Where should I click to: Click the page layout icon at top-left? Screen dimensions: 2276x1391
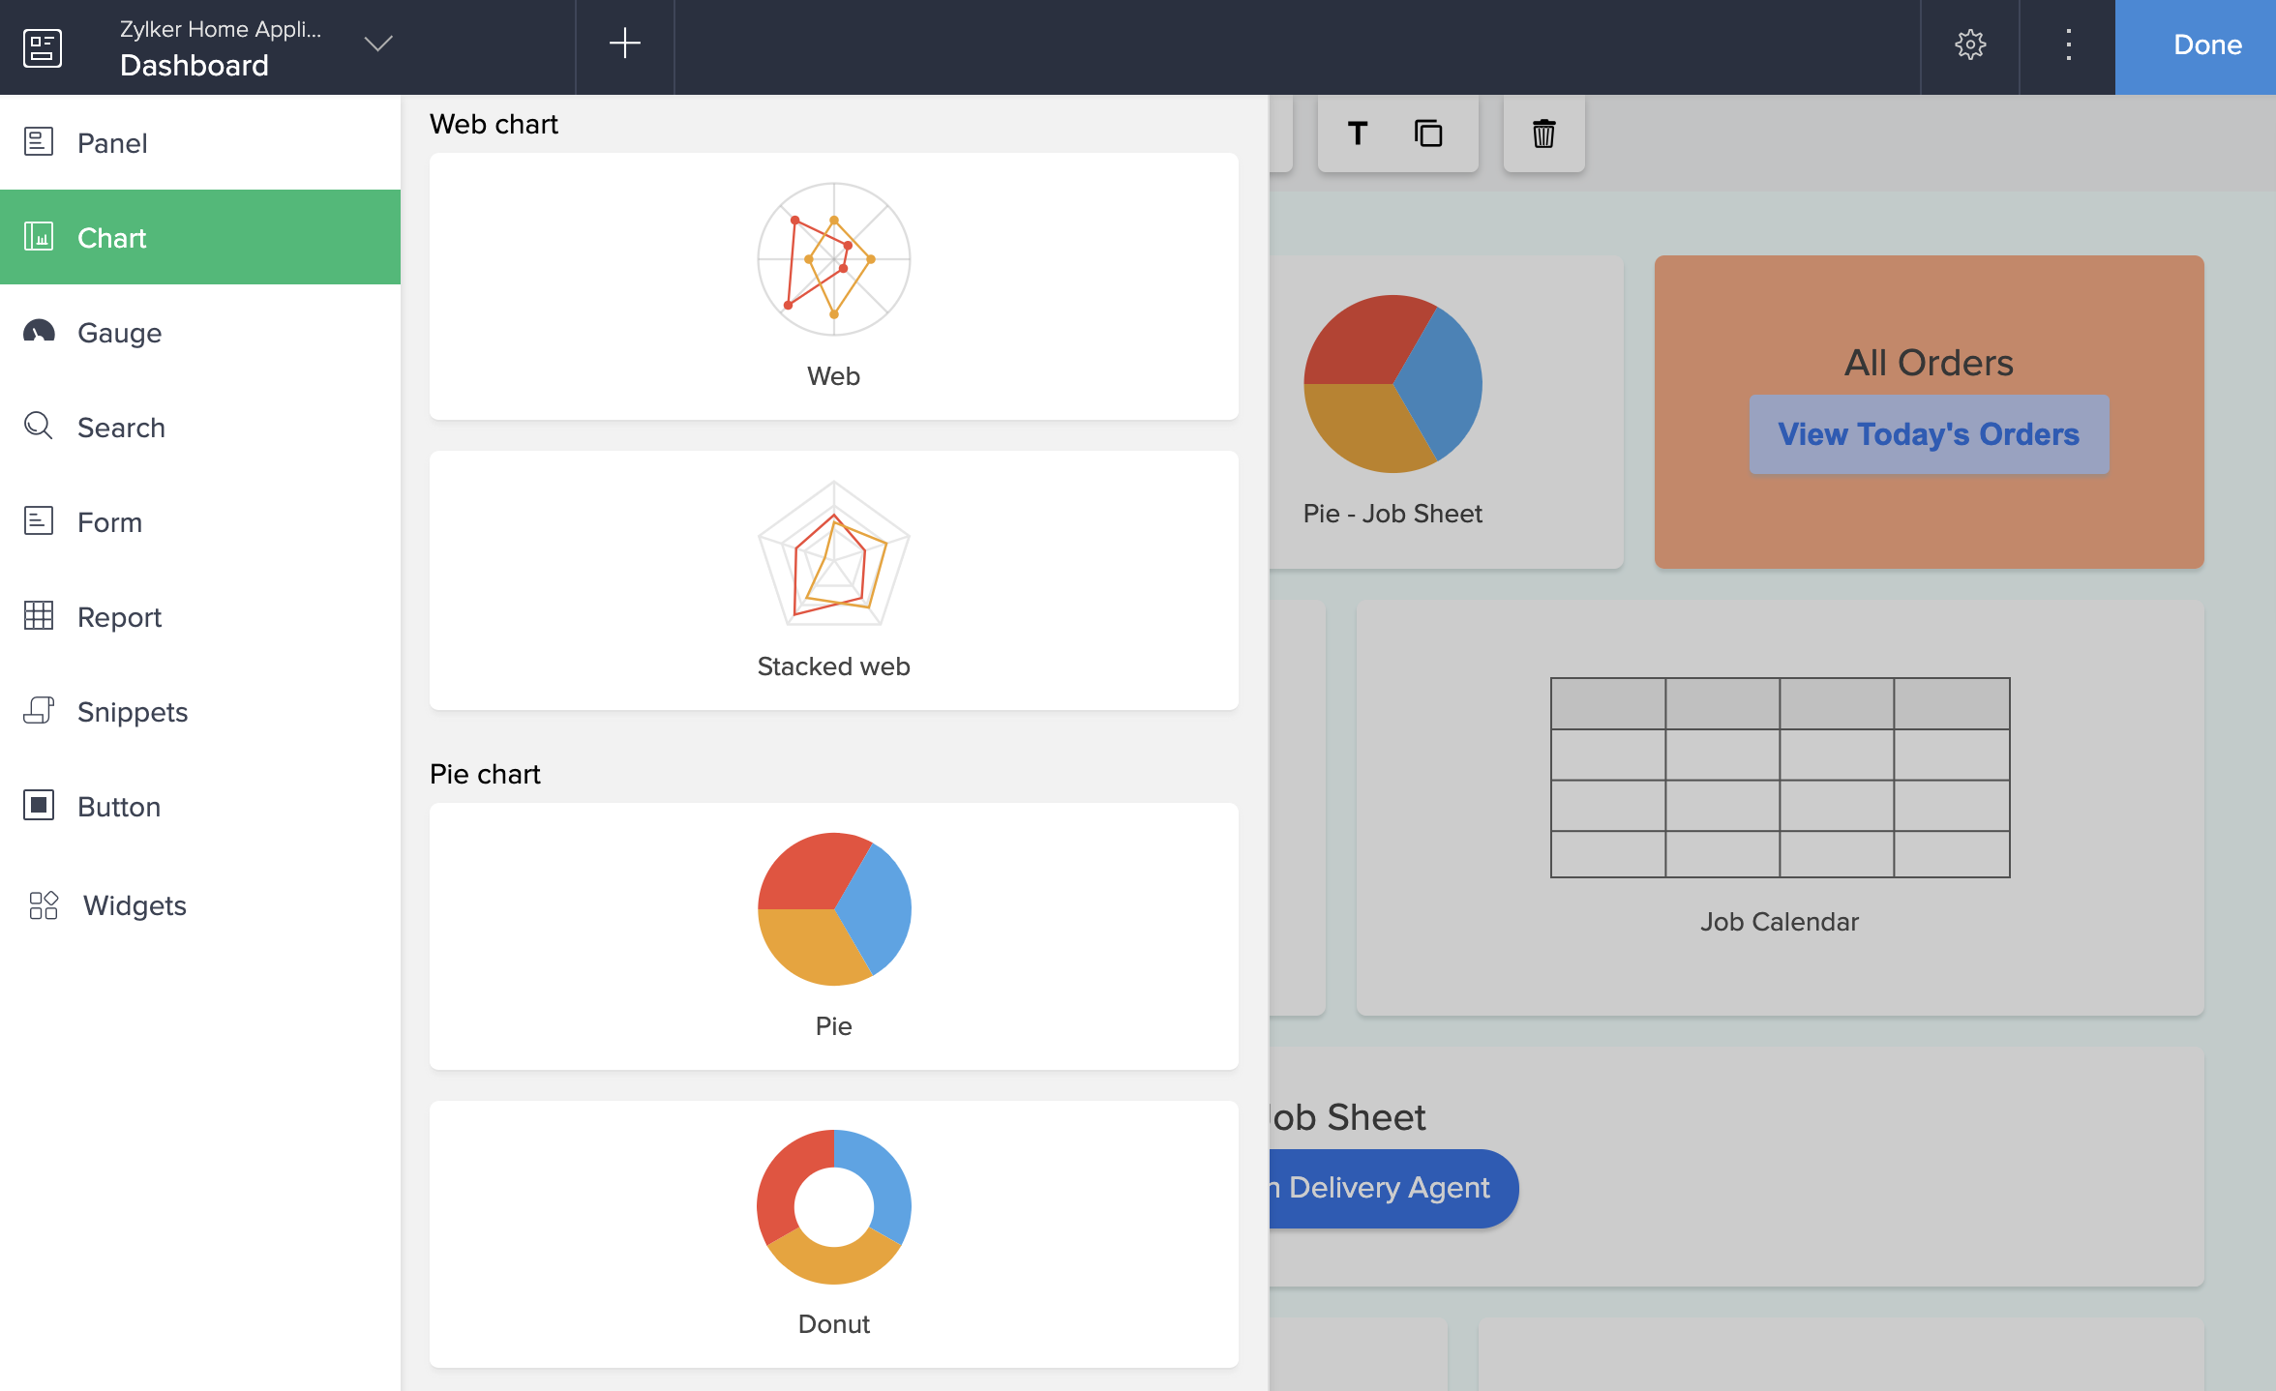(43, 46)
